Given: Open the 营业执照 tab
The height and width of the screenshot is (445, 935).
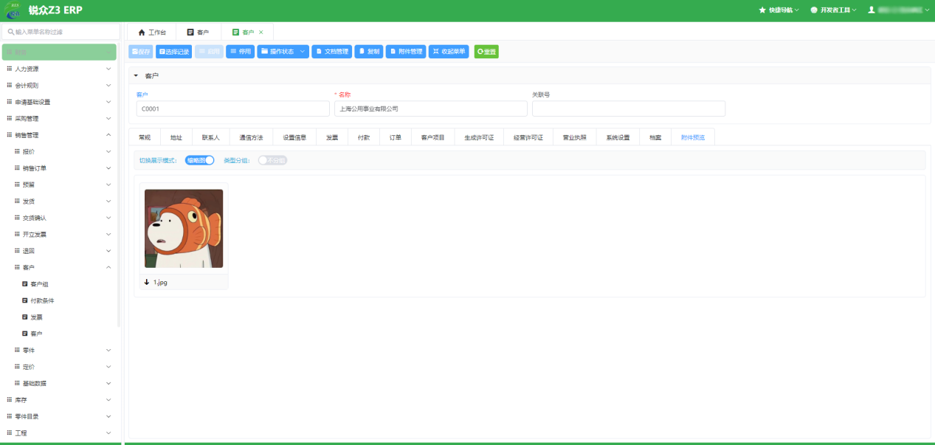Looking at the screenshot, I should [575, 138].
